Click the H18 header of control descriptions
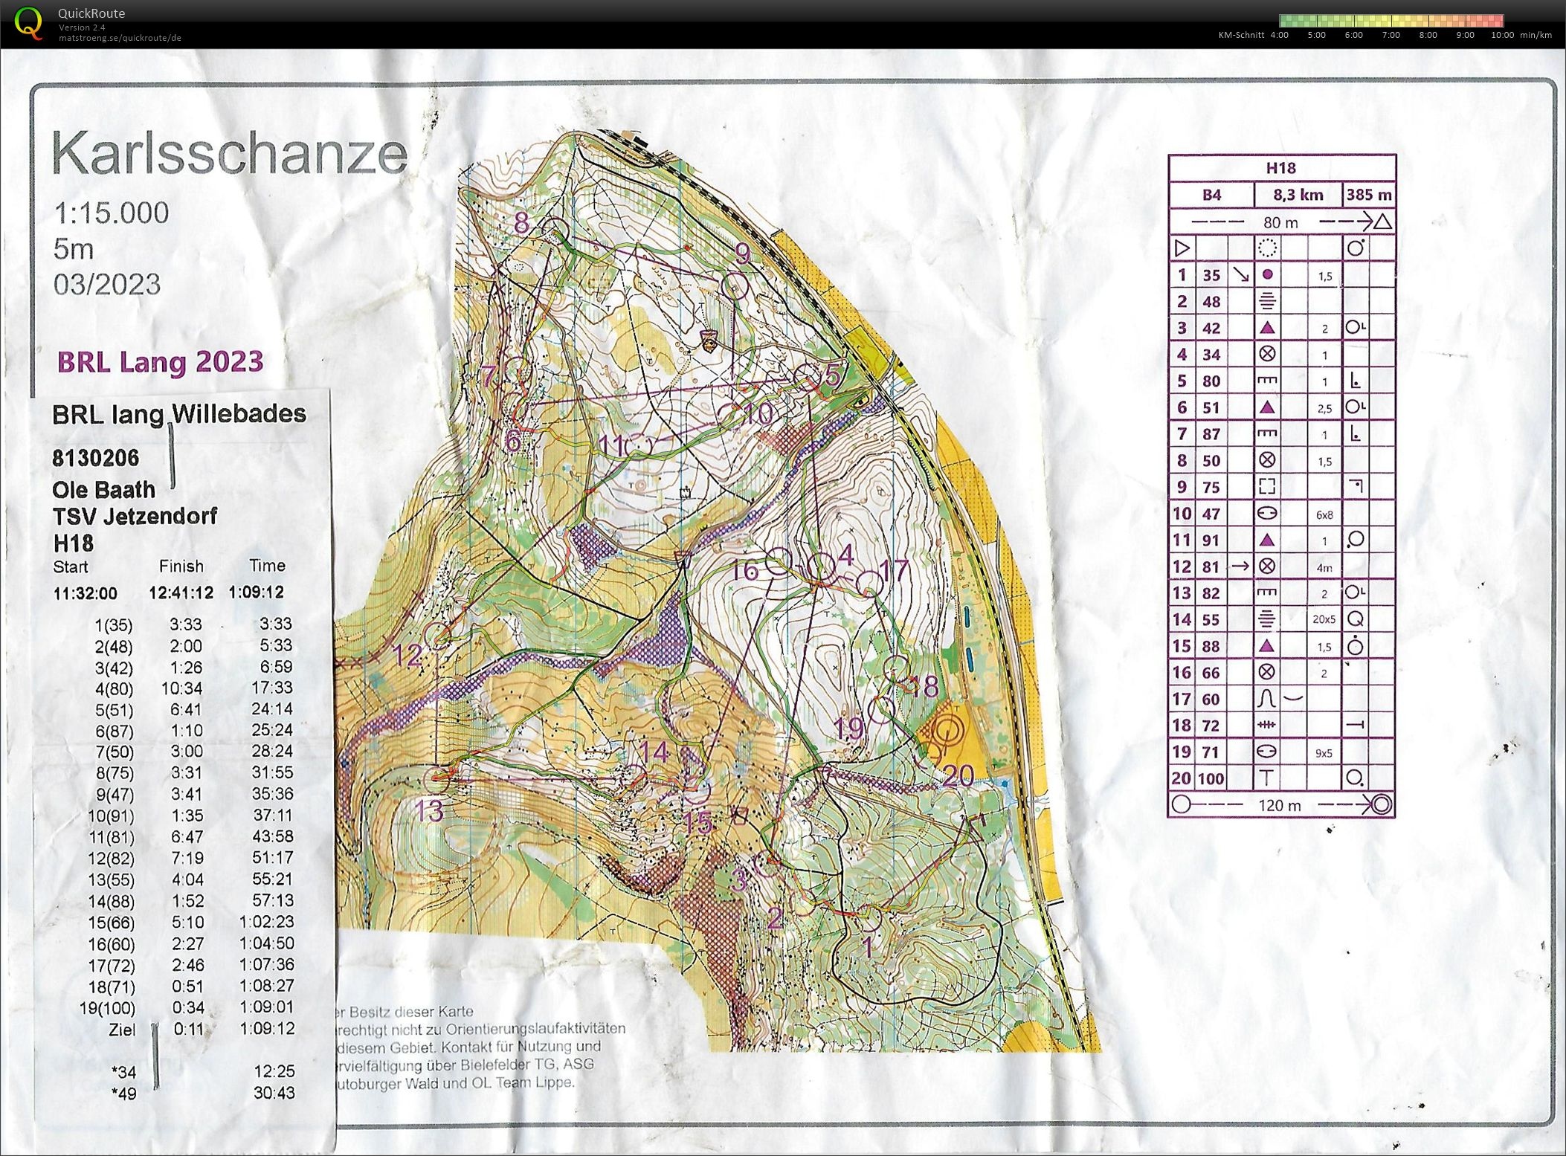Image resolution: width=1566 pixels, height=1156 pixels. click(x=1280, y=168)
